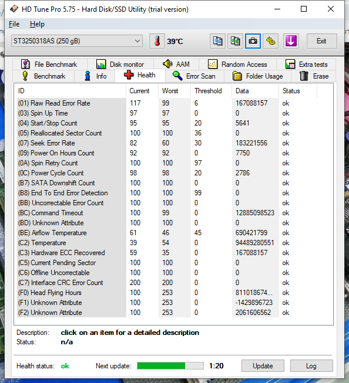The height and width of the screenshot is (383, 349).
Task: Click the Log button
Action: click(311, 365)
